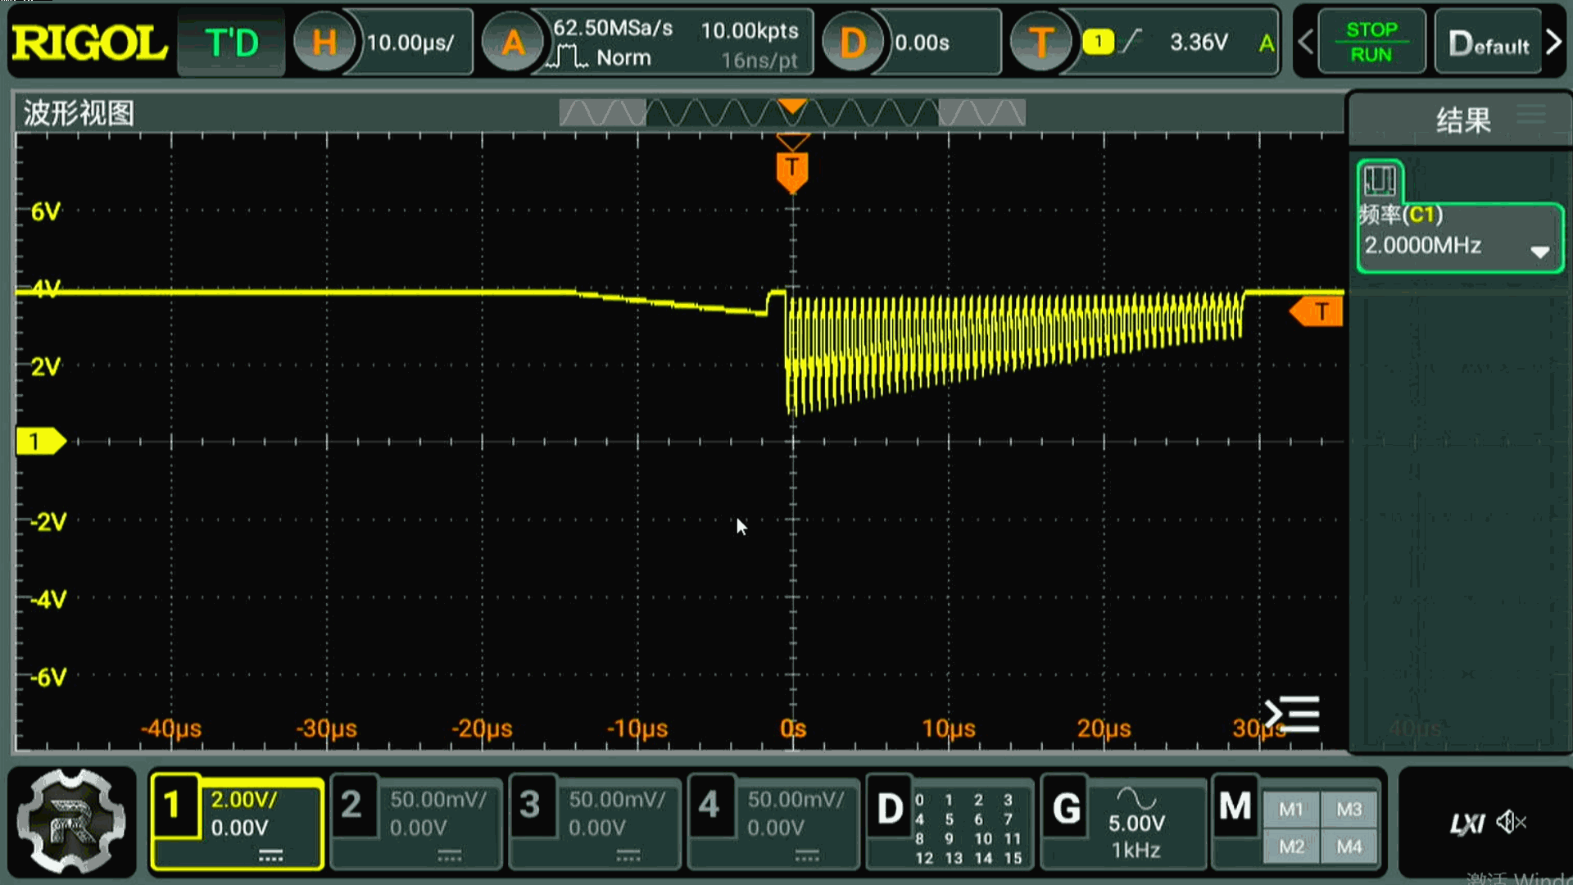This screenshot has height=885, width=1573.
Task: Expand the toolbar with right chevron arrow
Action: [x=1553, y=43]
